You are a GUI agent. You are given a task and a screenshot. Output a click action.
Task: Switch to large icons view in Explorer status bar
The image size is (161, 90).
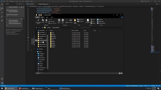coord(122,73)
